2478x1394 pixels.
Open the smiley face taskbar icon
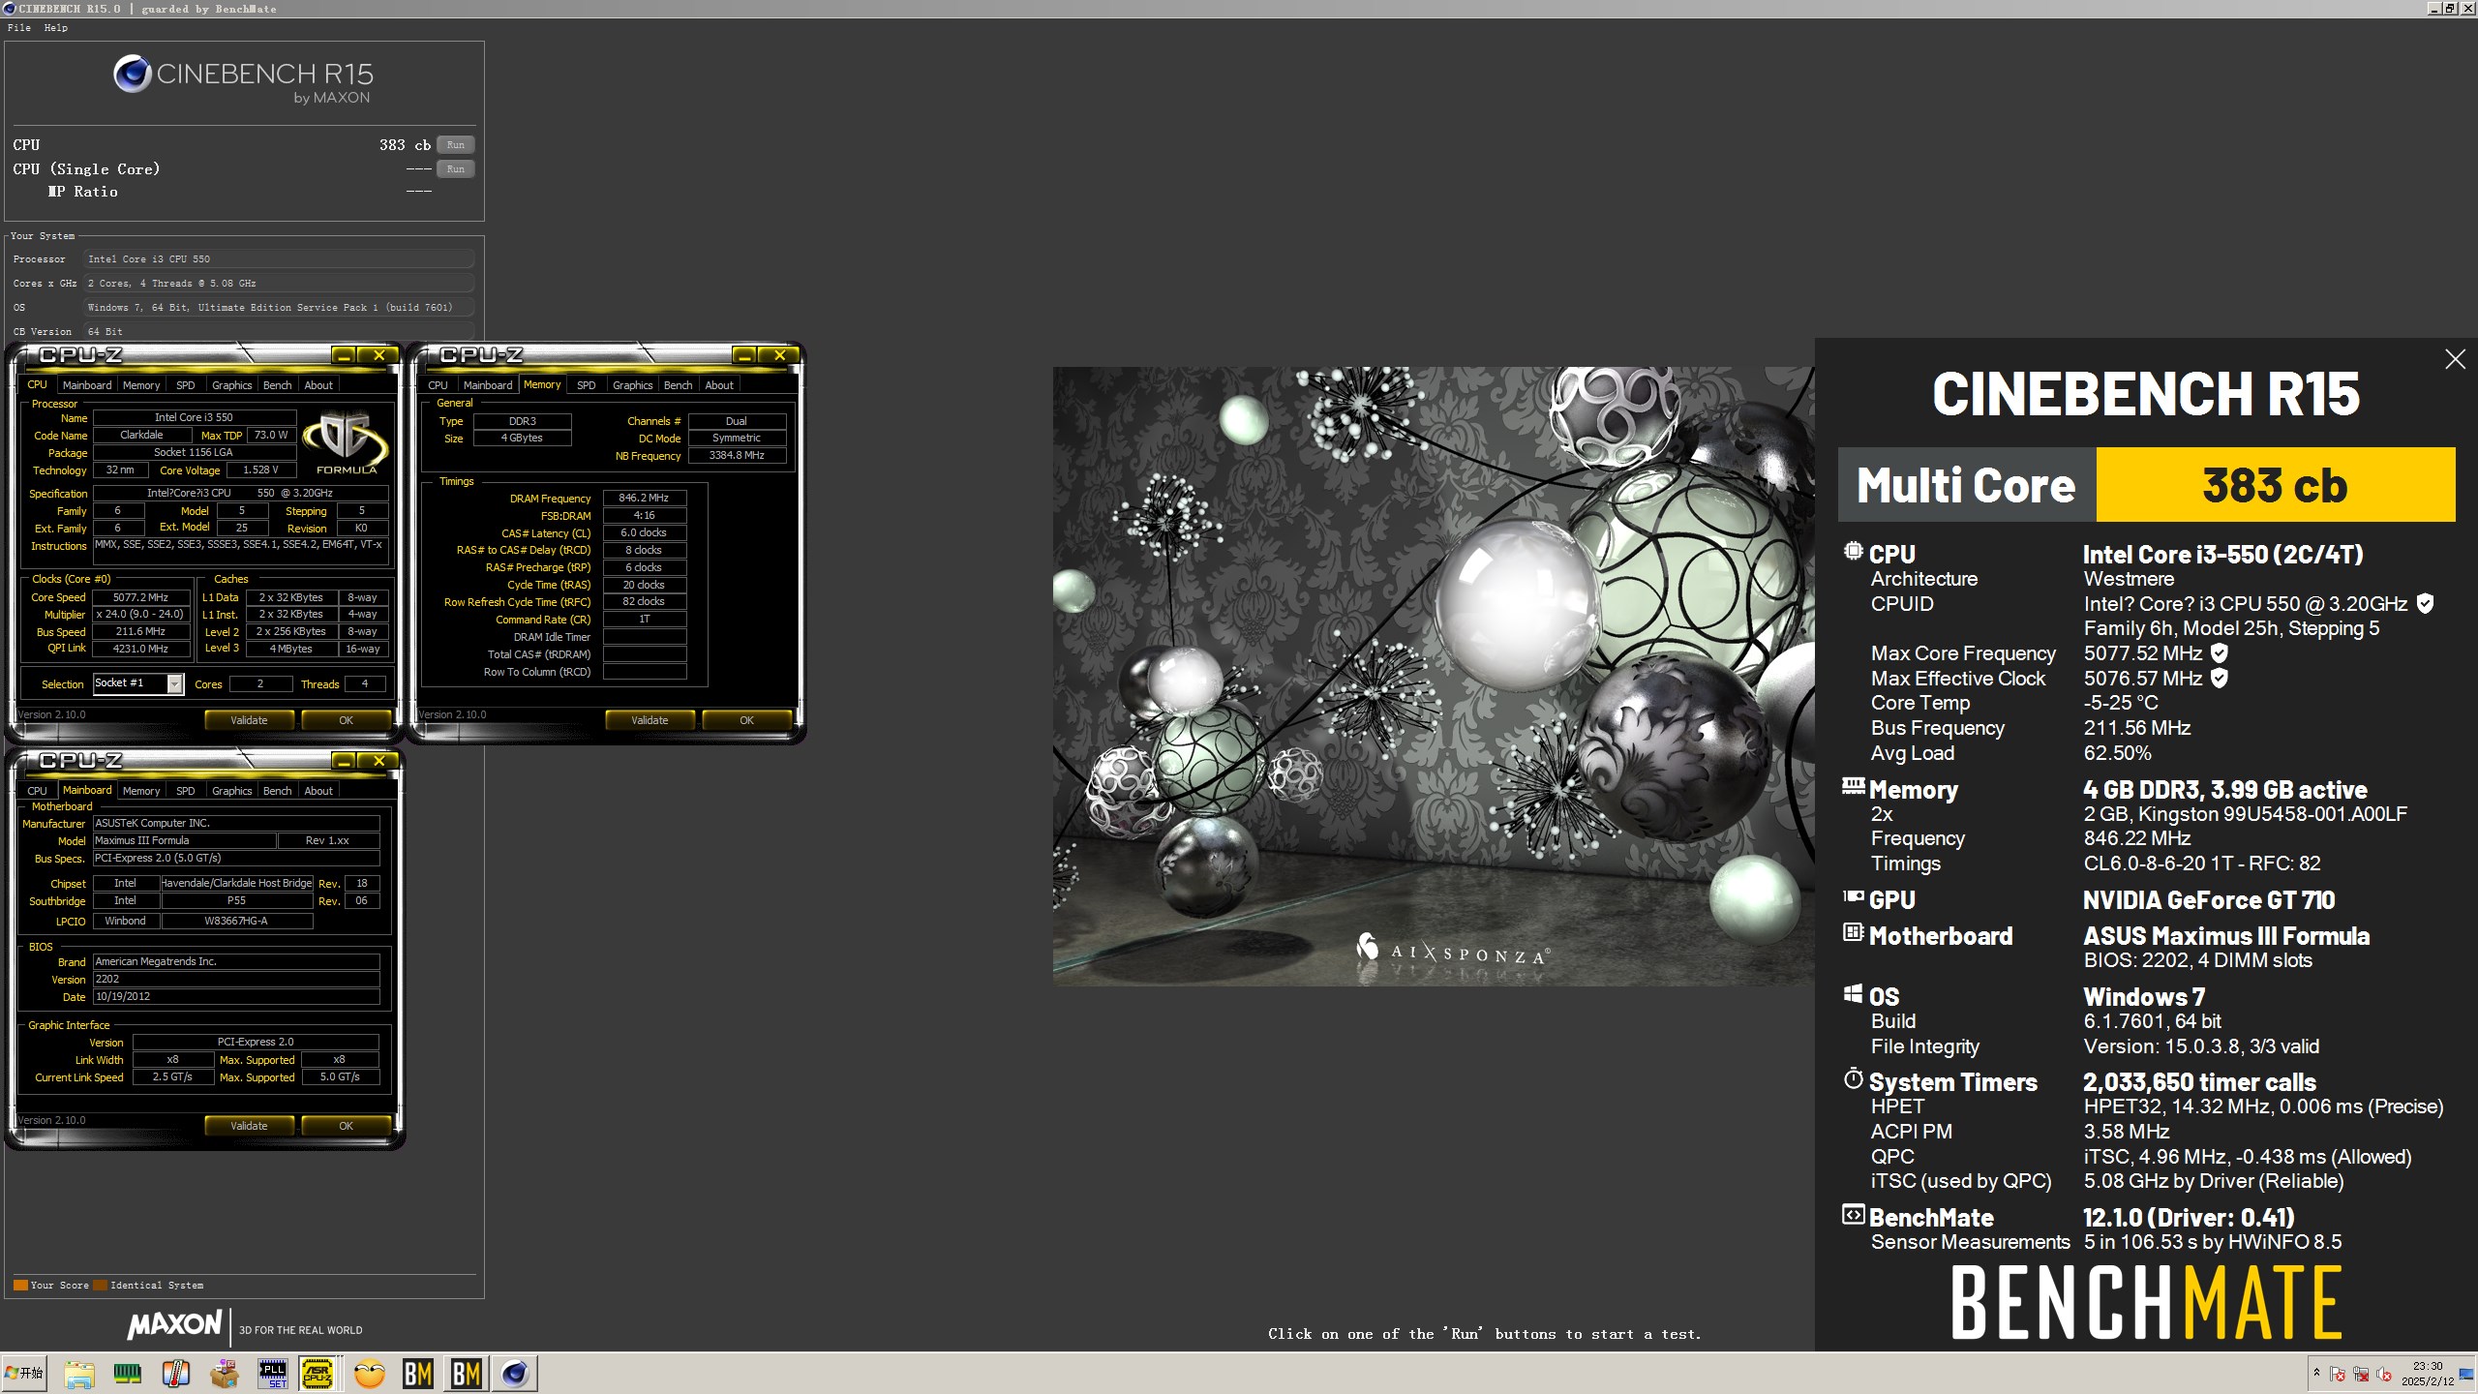coord(370,1374)
